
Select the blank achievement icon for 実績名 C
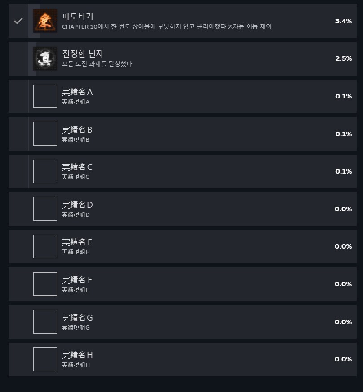pos(45,171)
